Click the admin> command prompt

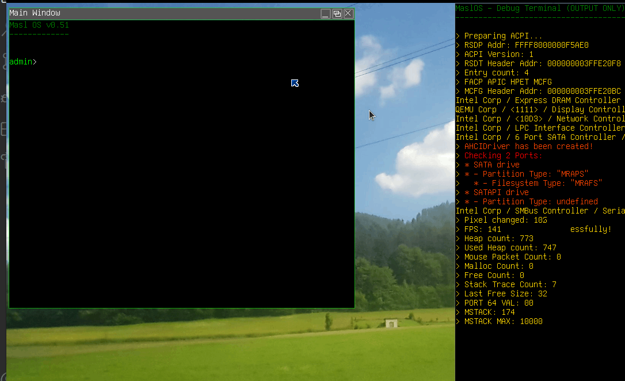(22, 62)
